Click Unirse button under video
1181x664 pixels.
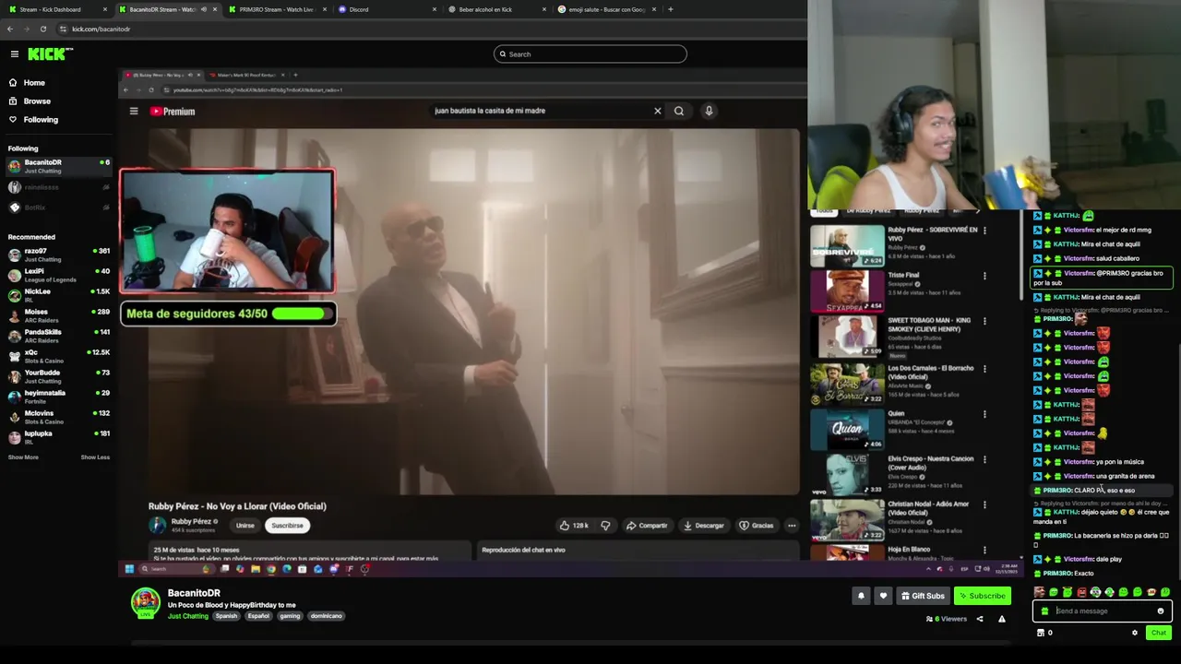pyautogui.click(x=245, y=526)
